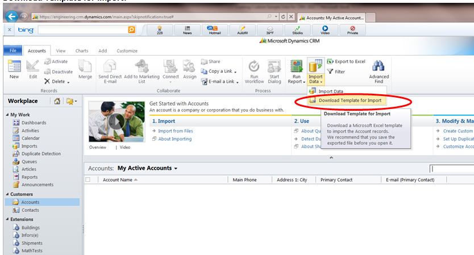This screenshot has height=255, width=474.
Task: Sort by Account Name column header
Action: point(118,180)
